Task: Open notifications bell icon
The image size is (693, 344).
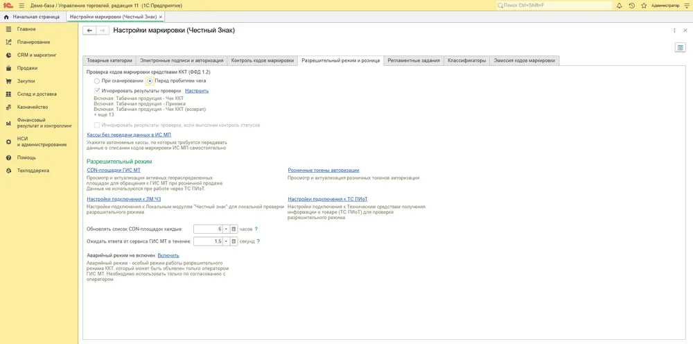Action: pos(619,6)
